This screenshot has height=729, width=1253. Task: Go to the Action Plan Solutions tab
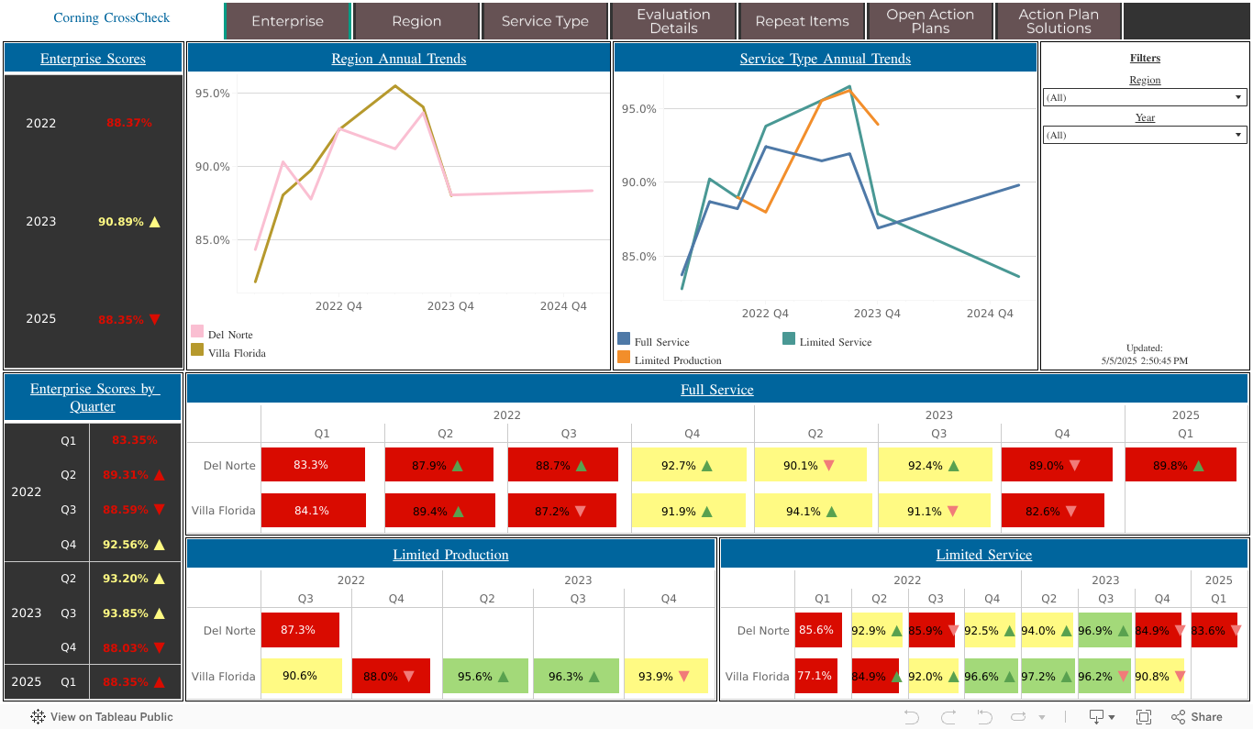pyautogui.click(x=1059, y=21)
